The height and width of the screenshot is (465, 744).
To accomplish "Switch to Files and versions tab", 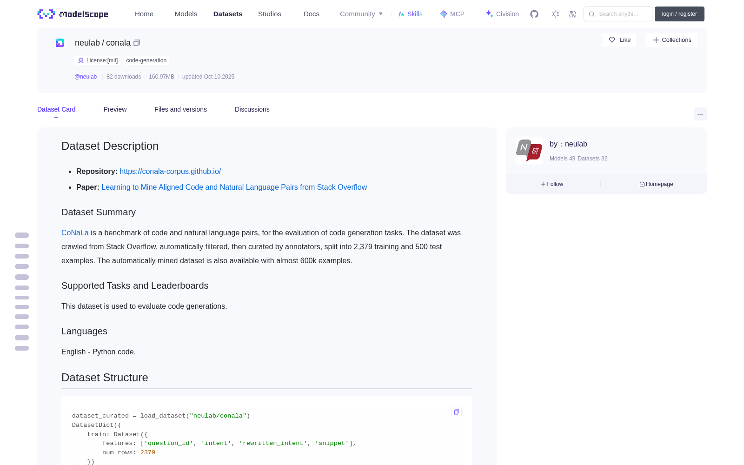I will (180, 109).
